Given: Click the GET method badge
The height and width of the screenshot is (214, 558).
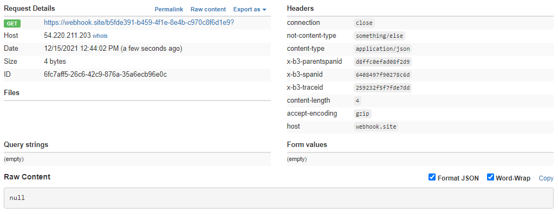Looking at the screenshot, I should 12,23.
